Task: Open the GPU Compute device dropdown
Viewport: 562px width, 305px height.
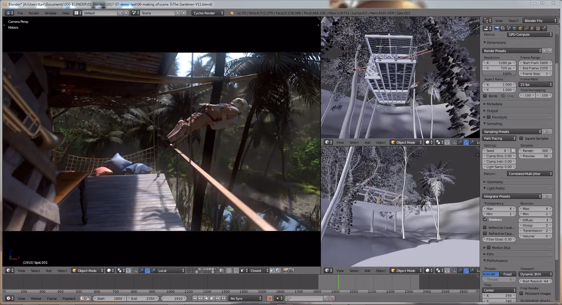Action: (x=530, y=34)
